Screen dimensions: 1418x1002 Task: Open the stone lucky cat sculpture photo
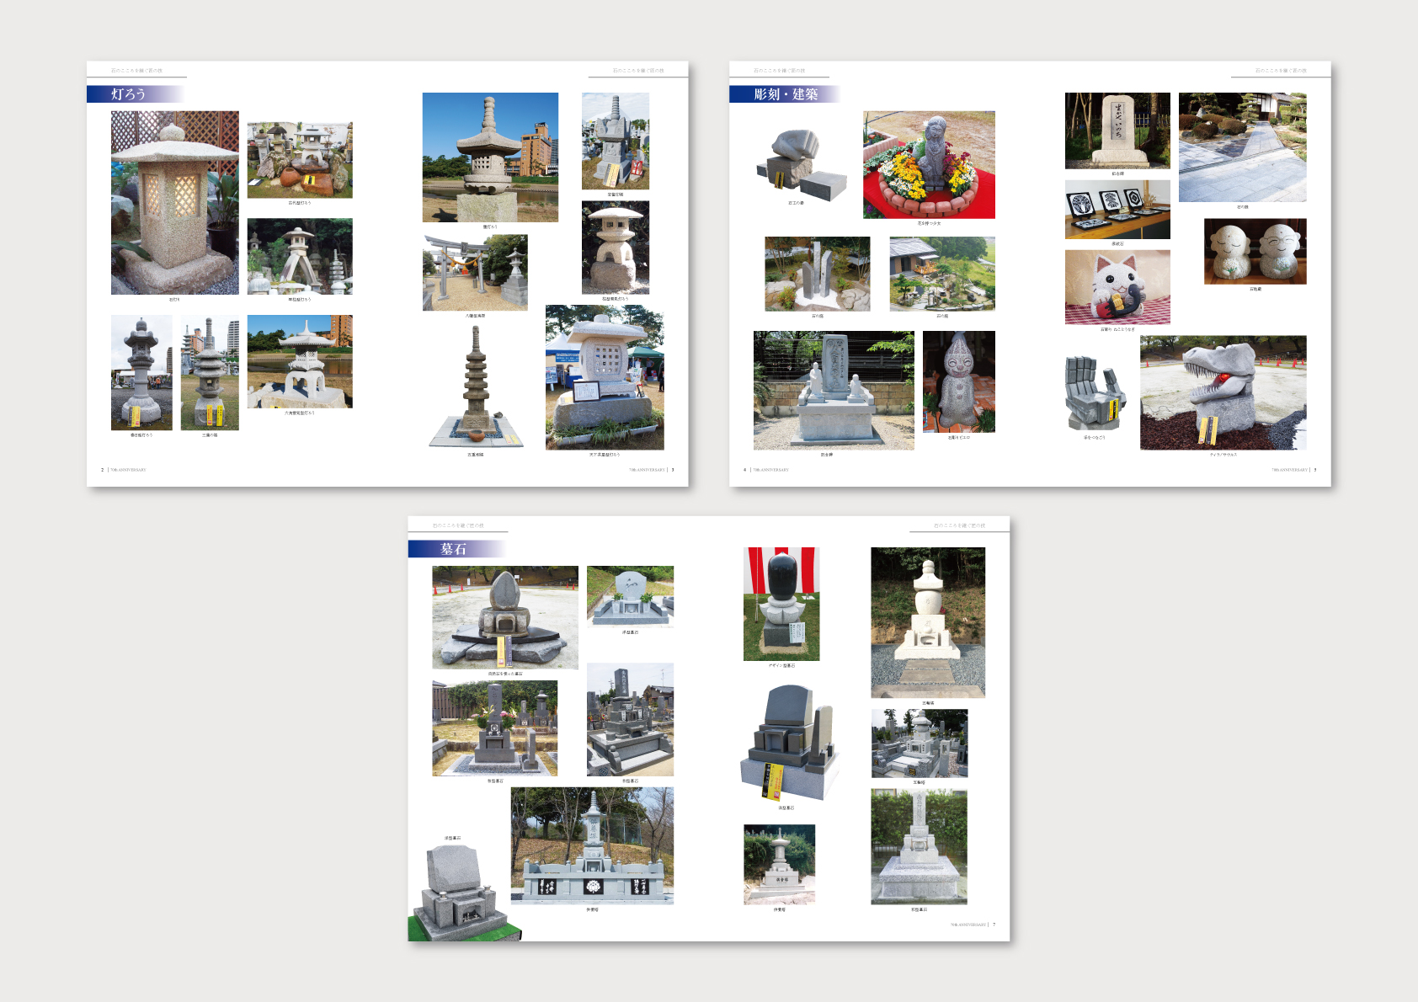click(1117, 287)
